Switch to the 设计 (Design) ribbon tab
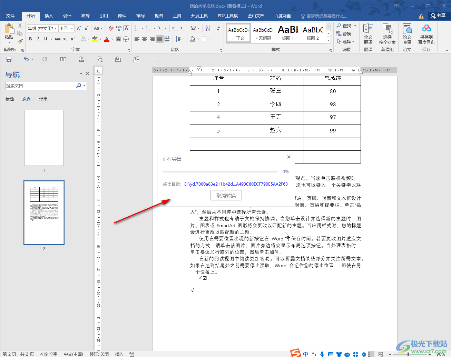Screen dimensions: 451x357 [x=67, y=16]
